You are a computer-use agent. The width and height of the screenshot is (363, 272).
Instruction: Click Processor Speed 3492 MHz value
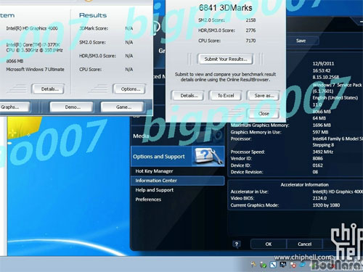tap(322, 152)
